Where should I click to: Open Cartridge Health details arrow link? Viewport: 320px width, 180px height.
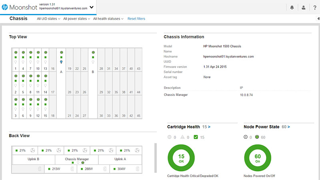(209, 127)
